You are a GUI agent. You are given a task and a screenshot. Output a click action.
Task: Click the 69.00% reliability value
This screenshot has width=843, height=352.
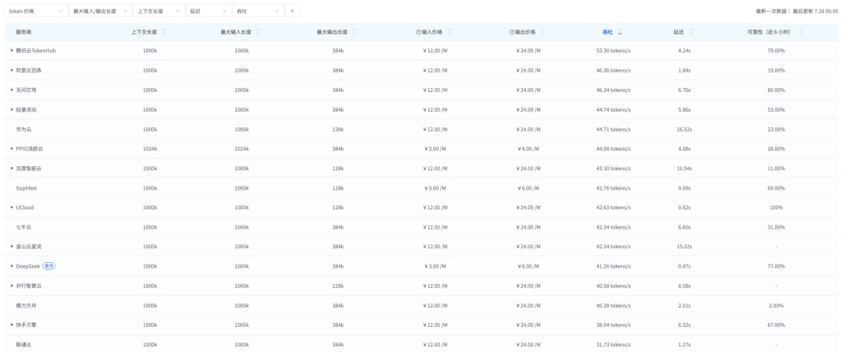click(776, 188)
